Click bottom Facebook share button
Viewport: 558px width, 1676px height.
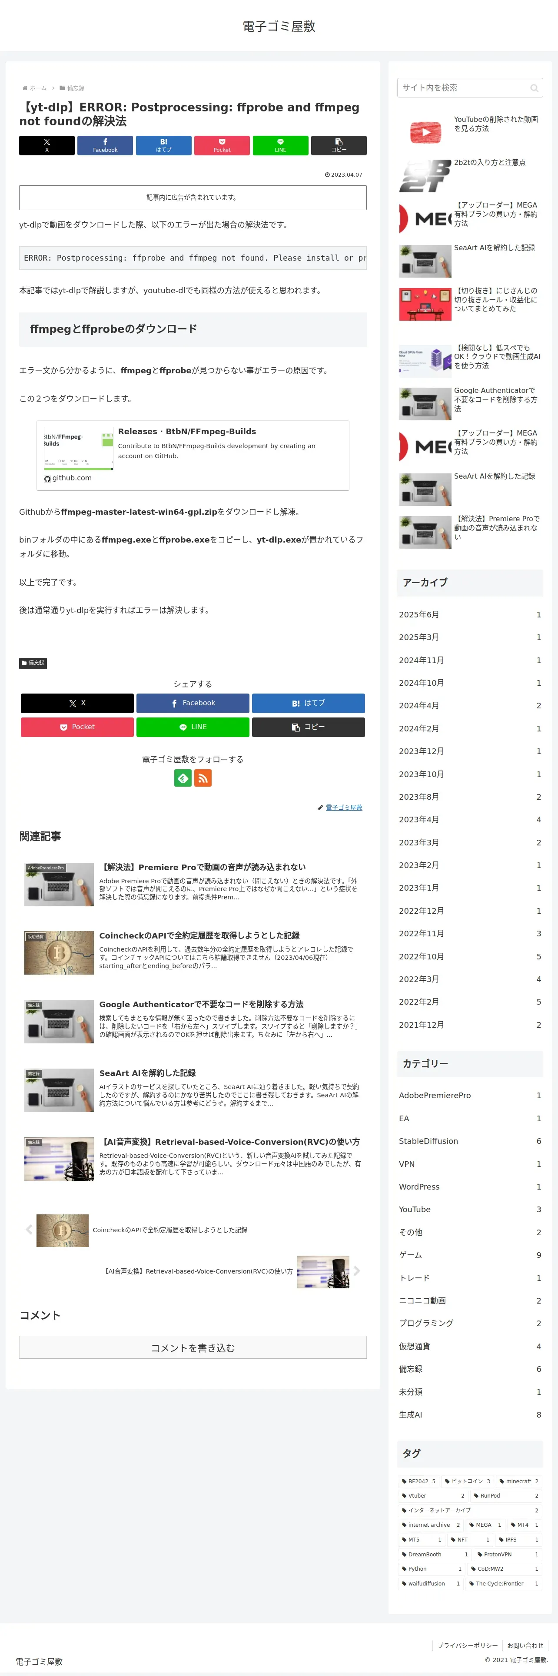pyautogui.click(x=193, y=703)
